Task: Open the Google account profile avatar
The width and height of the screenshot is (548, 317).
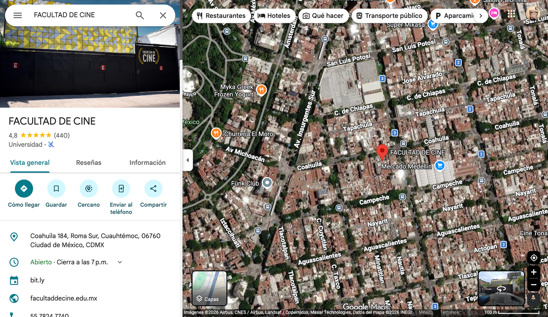Action: tap(533, 14)
